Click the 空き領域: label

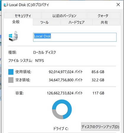point(23,80)
